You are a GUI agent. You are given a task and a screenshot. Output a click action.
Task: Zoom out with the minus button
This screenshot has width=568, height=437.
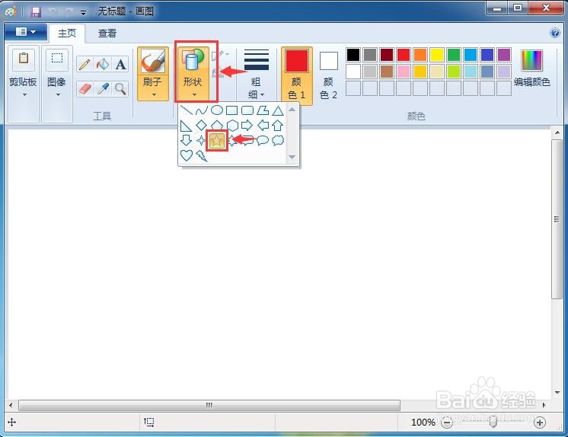point(447,422)
